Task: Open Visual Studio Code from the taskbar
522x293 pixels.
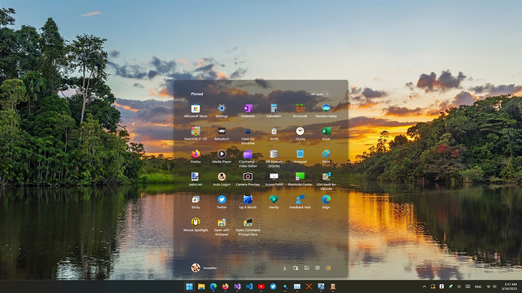Action: 249,286
